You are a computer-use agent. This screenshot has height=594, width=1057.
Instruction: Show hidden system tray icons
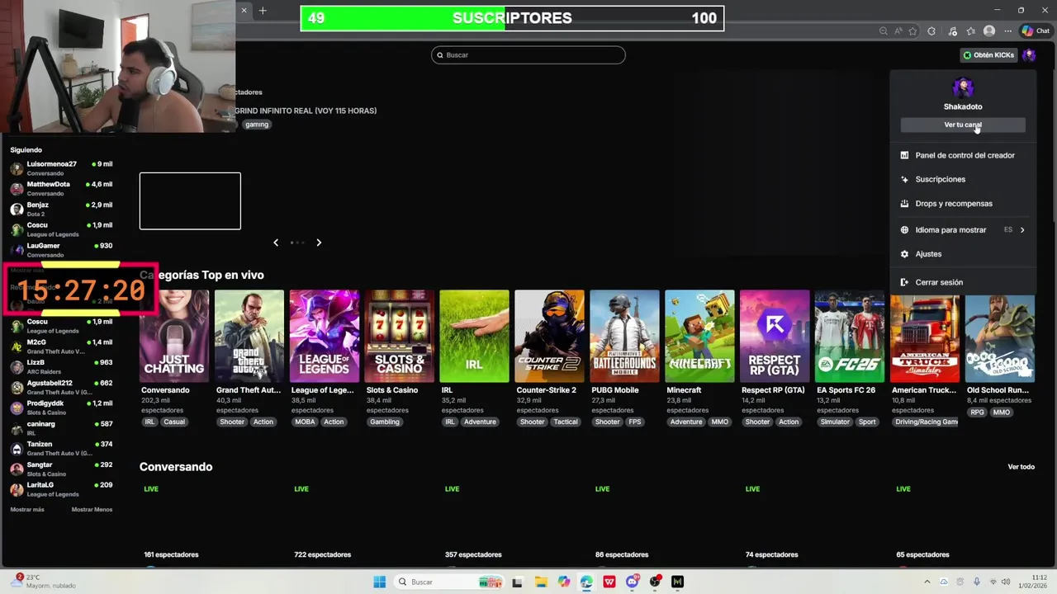click(927, 582)
